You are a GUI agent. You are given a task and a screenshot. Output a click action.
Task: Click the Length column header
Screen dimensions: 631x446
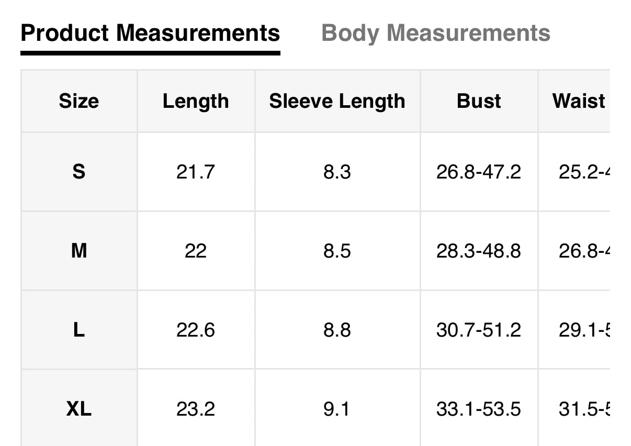[x=196, y=101]
